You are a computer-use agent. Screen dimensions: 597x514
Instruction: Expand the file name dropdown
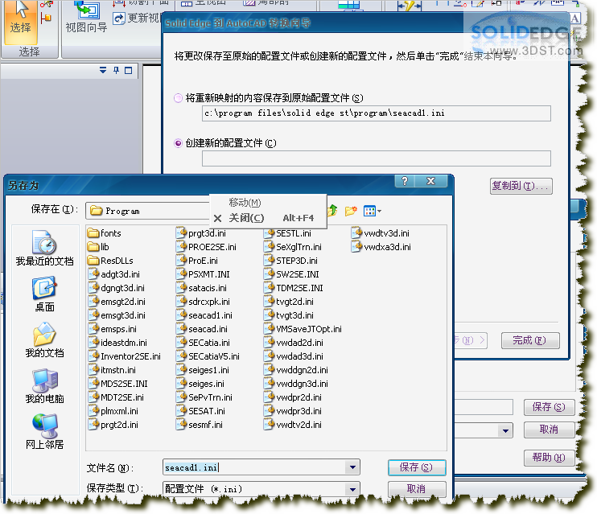point(352,467)
